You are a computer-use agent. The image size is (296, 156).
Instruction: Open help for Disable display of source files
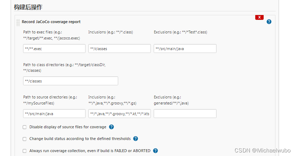point(111,127)
